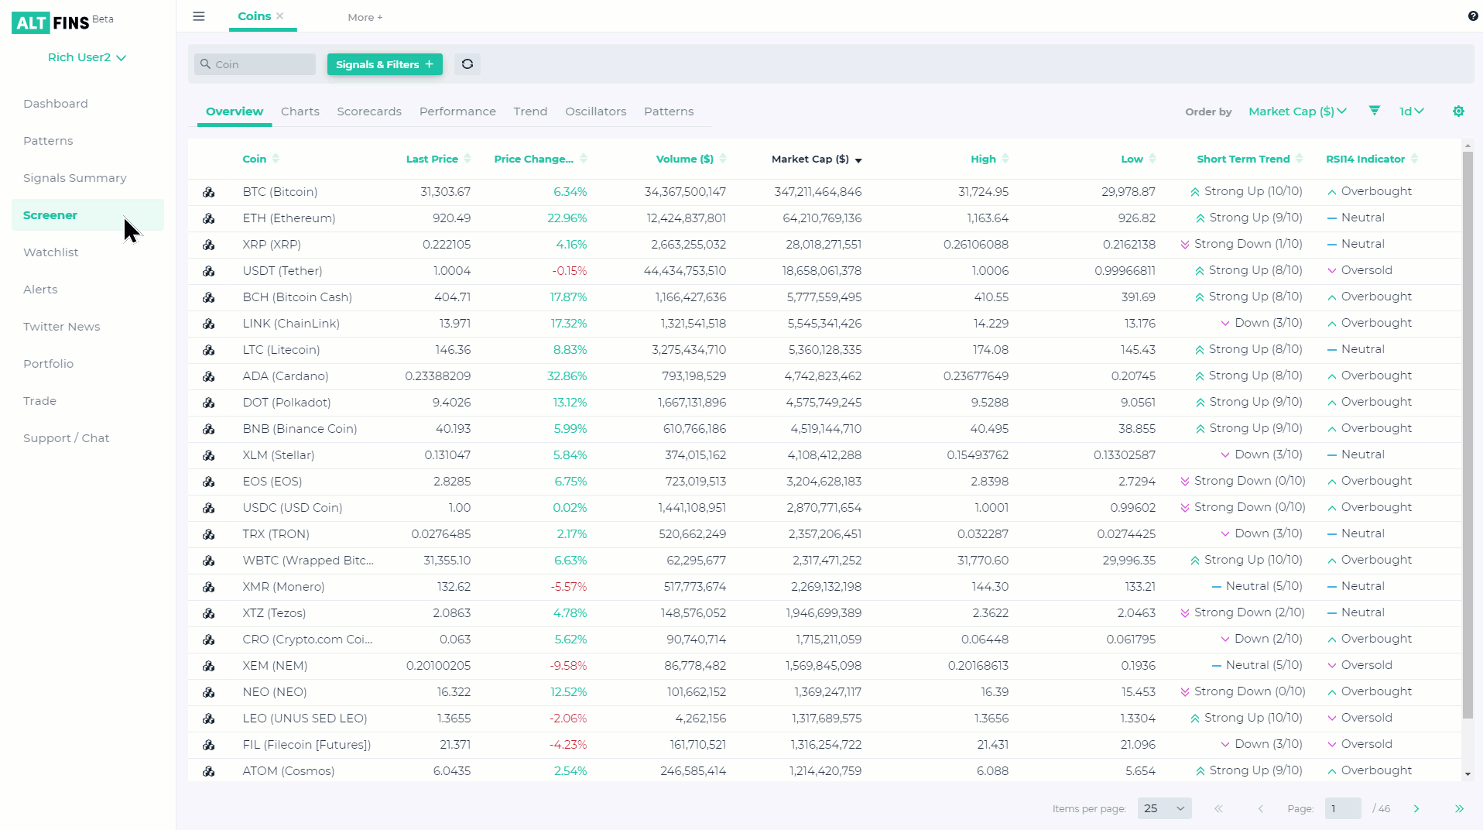Switch to the Patterns view tab
The height and width of the screenshot is (830, 1483).
coord(669,111)
